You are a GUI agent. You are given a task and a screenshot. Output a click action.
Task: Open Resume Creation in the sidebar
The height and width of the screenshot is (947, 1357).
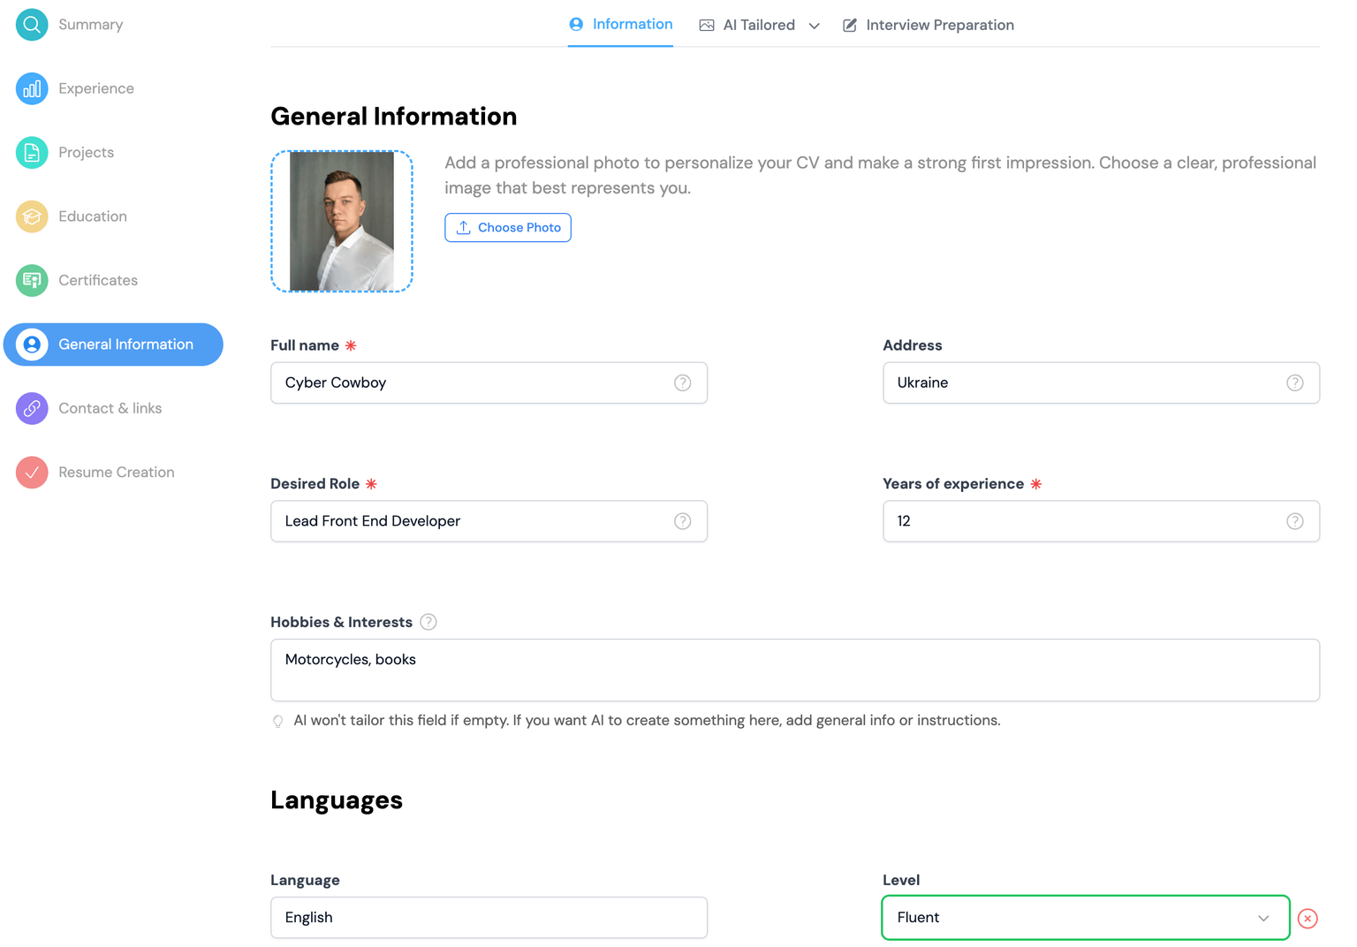[x=117, y=473]
